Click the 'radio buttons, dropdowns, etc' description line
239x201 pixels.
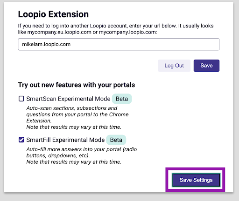point(58,155)
